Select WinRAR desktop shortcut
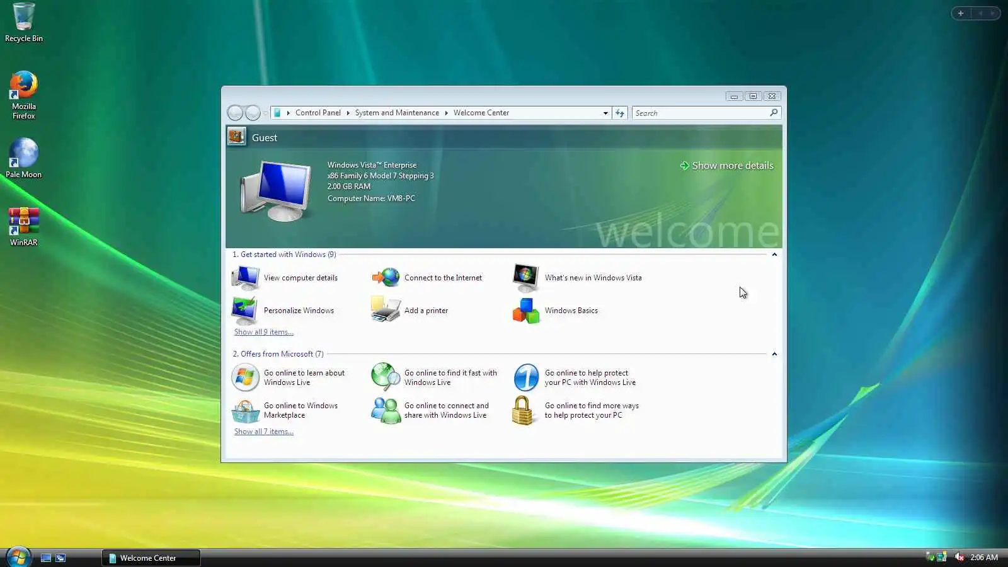The image size is (1008, 567). click(x=23, y=227)
